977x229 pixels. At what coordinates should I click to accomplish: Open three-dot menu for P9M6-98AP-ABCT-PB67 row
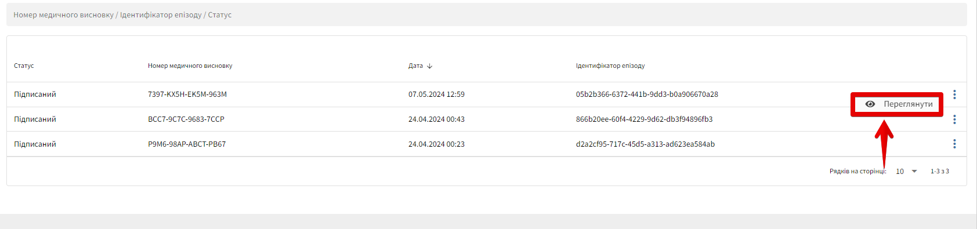954,144
